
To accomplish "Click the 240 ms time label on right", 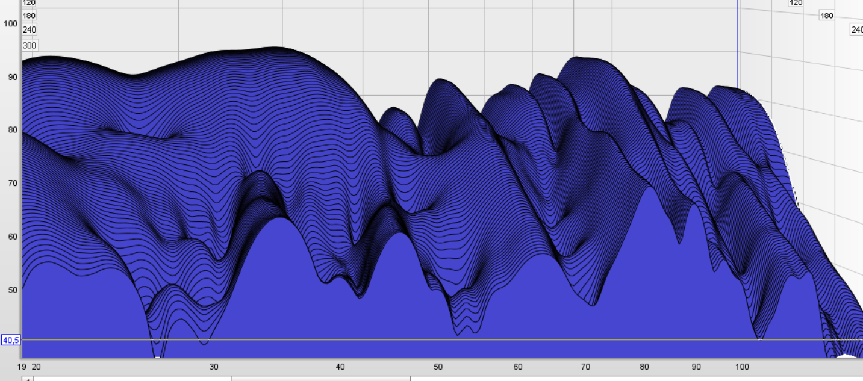I will click(x=856, y=29).
